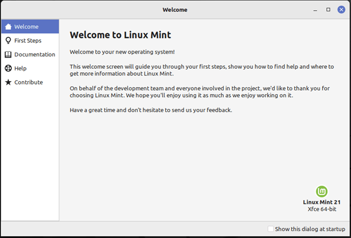Enable the Show this dialog at startup checkbox
The image size is (351, 238).
271,229
